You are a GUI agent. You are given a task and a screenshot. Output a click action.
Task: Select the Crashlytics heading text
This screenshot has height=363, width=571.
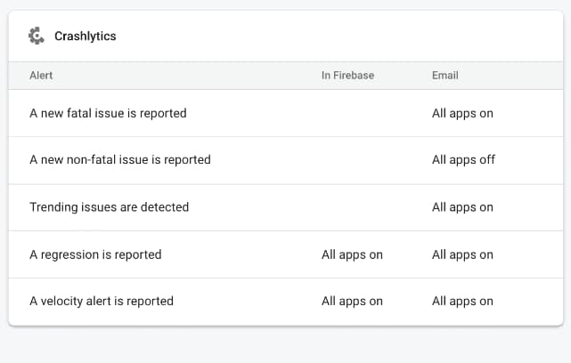(86, 36)
